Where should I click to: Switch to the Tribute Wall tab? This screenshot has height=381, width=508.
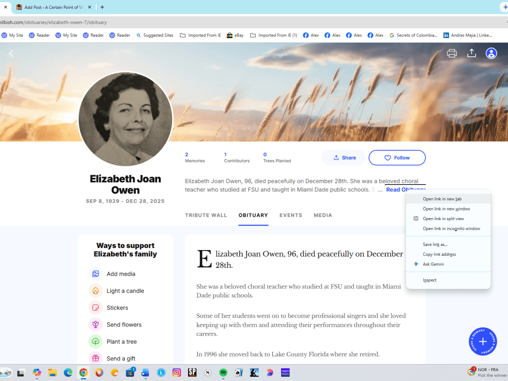tap(206, 215)
